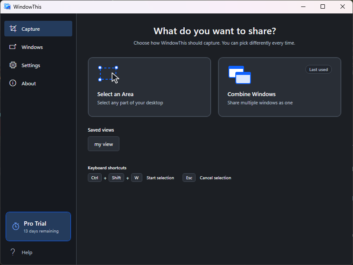Click the WindowThis title bar text
The image size is (353, 265).
pos(27,7)
